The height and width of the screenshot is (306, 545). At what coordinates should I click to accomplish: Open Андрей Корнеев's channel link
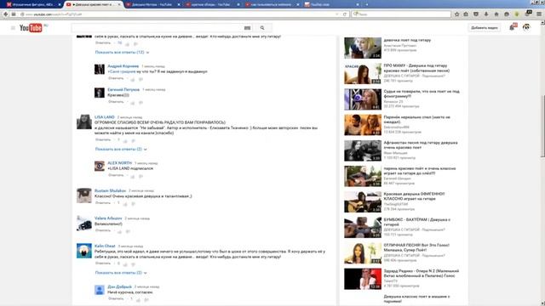(x=123, y=66)
